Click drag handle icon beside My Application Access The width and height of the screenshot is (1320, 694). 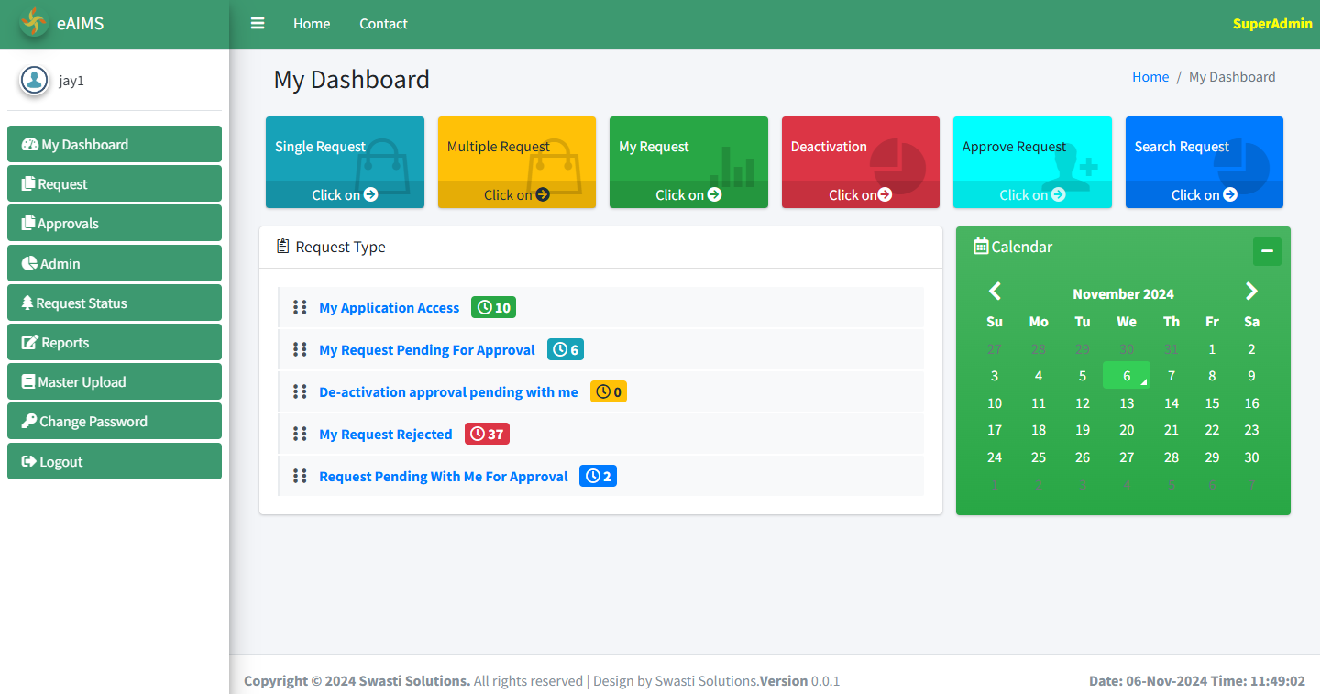pyautogui.click(x=300, y=307)
